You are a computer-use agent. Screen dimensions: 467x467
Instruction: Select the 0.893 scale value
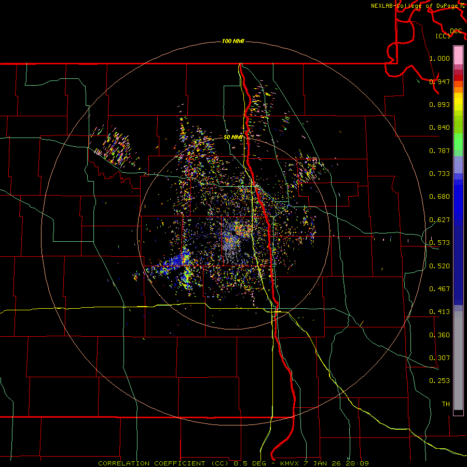[x=439, y=104]
